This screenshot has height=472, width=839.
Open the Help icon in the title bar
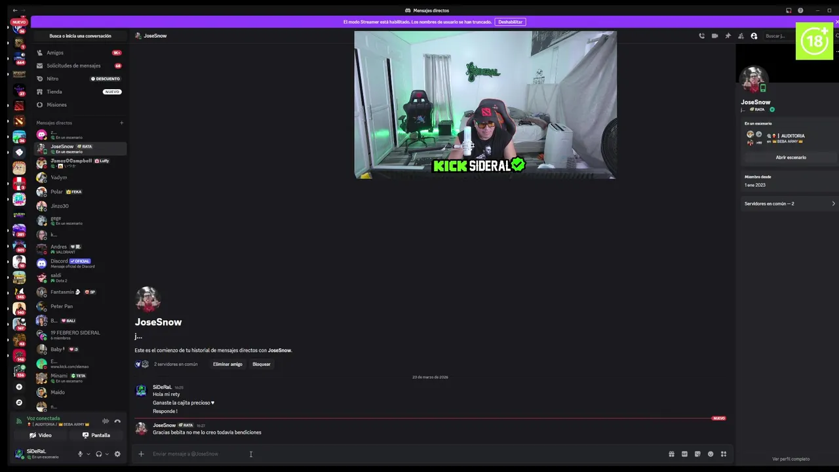[800, 10]
